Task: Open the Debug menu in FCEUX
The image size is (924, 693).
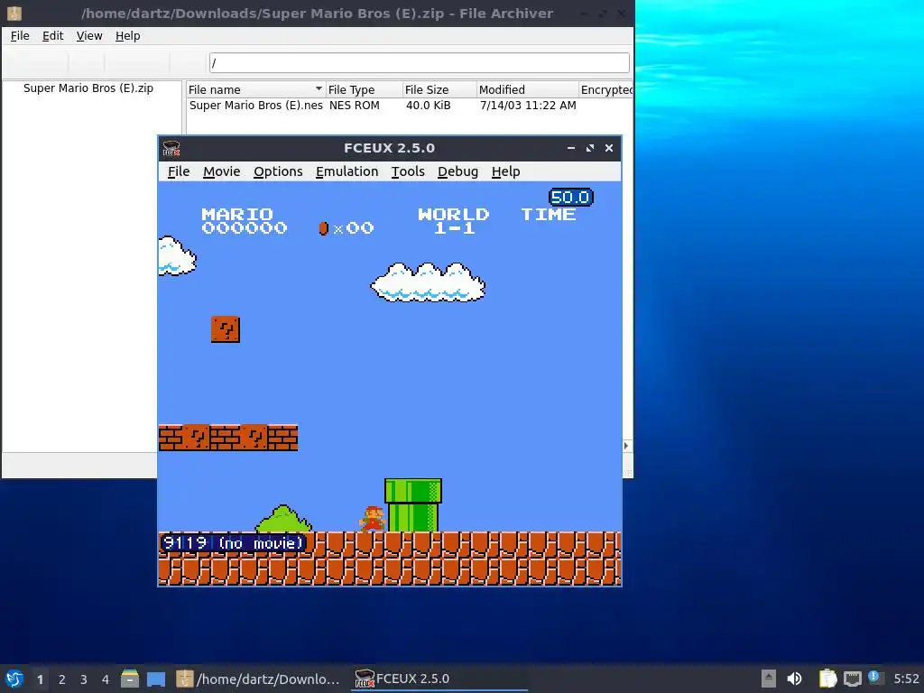Action: coord(457,171)
